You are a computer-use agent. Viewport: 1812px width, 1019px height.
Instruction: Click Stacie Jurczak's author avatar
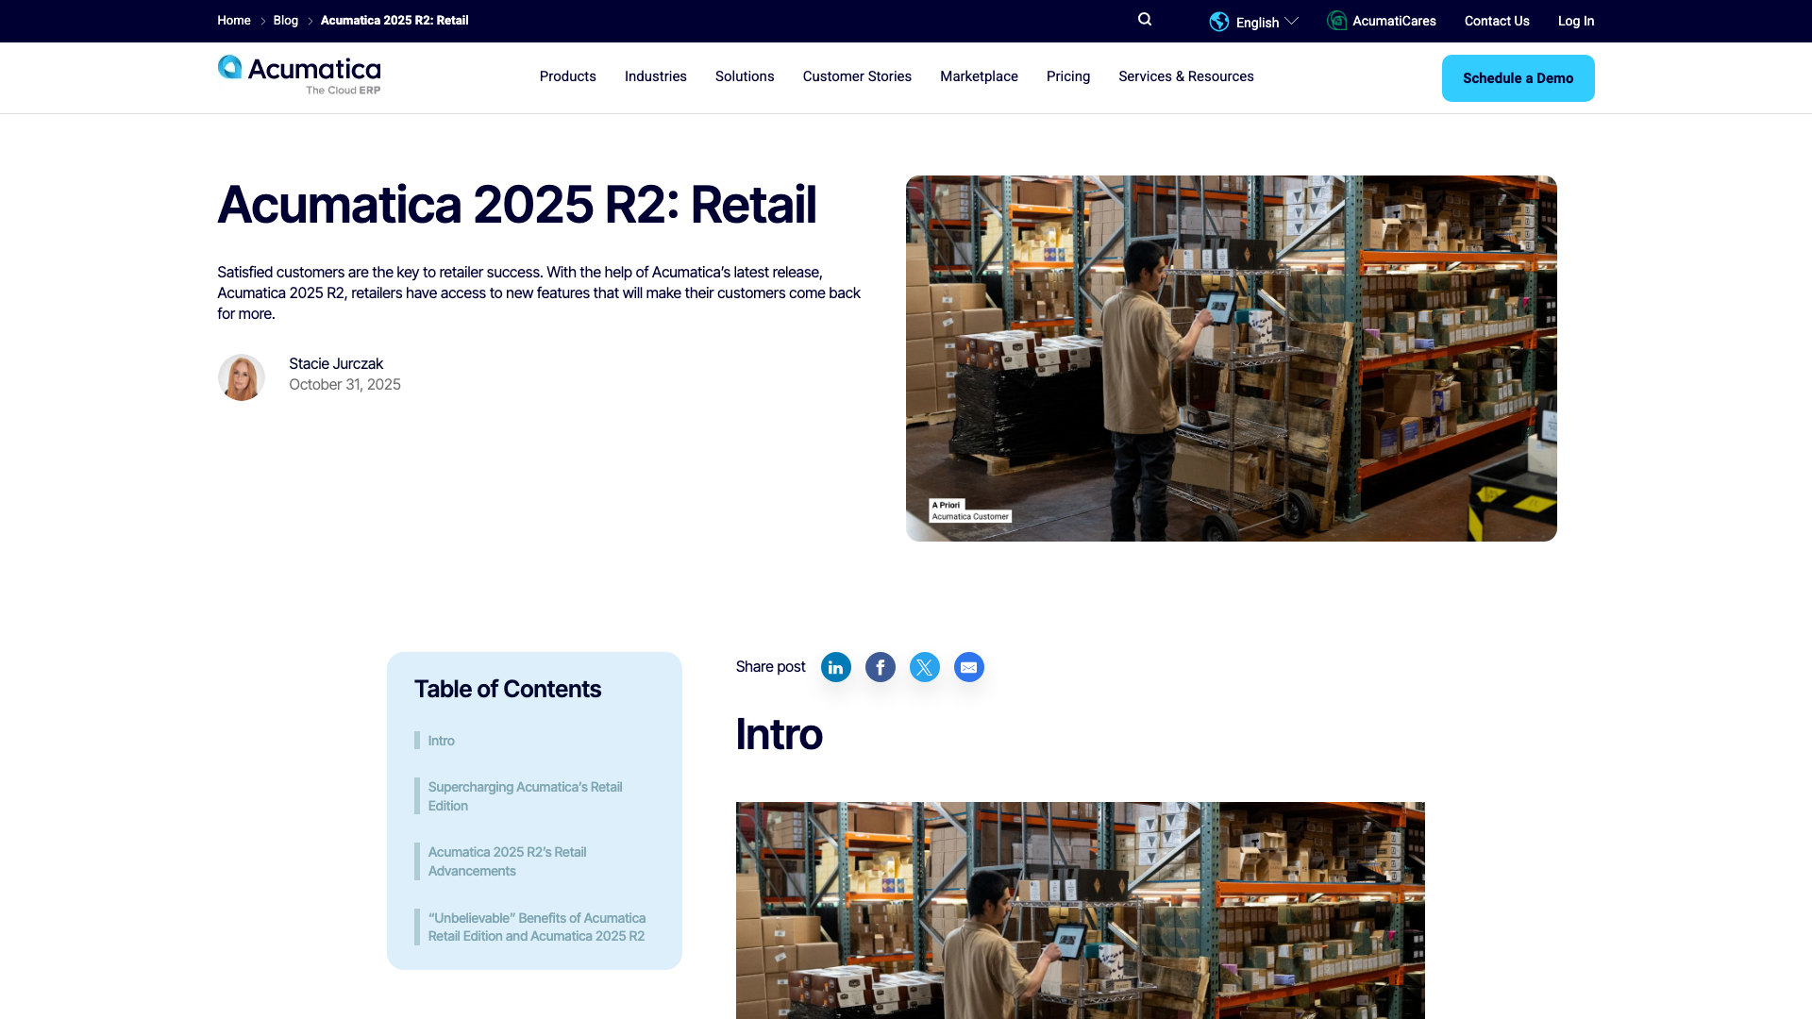pos(242,377)
